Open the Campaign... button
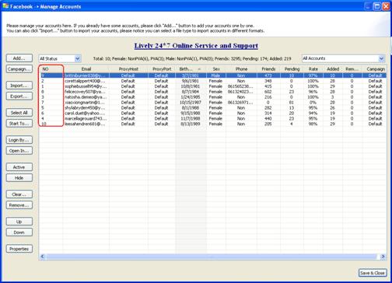392x283 pixels. tap(19, 69)
